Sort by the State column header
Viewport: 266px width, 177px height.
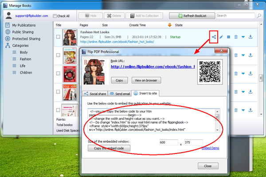tap(179, 25)
